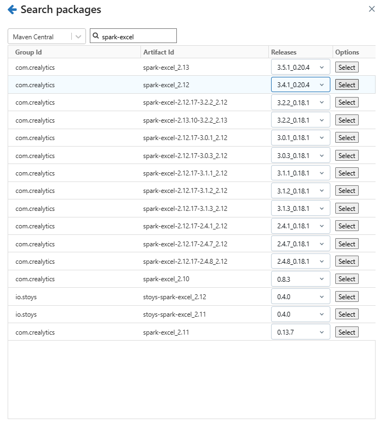Click the blue back arrow icon

coord(12,10)
